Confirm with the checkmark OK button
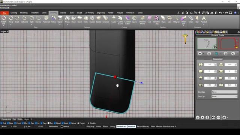 point(198,117)
